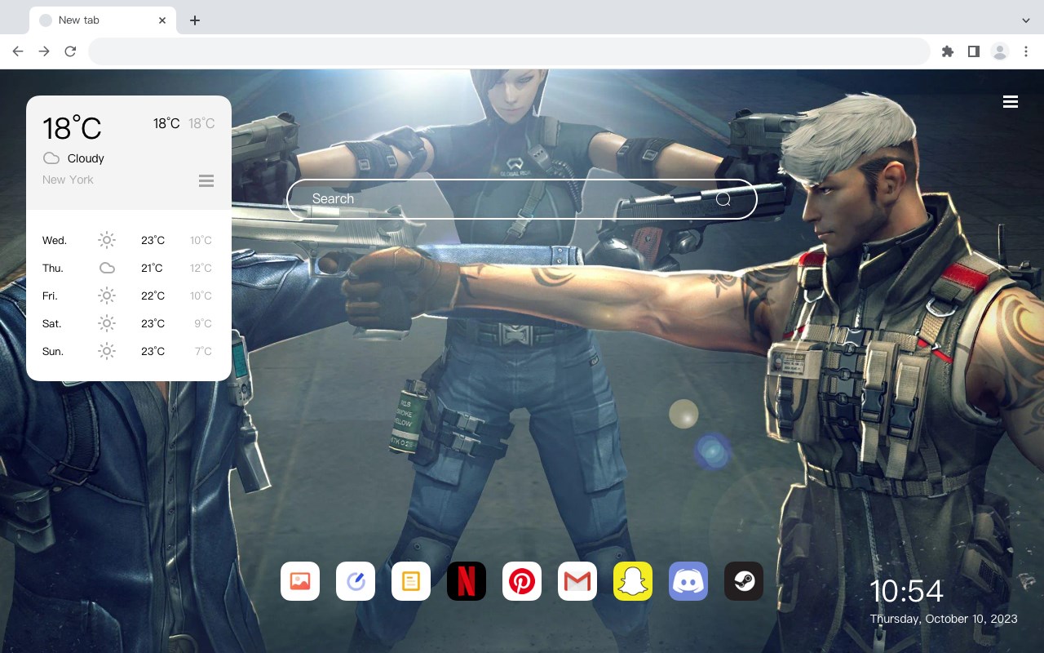Click the 10:54 clock display
The height and width of the screenshot is (653, 1044).
pos(906,591)
